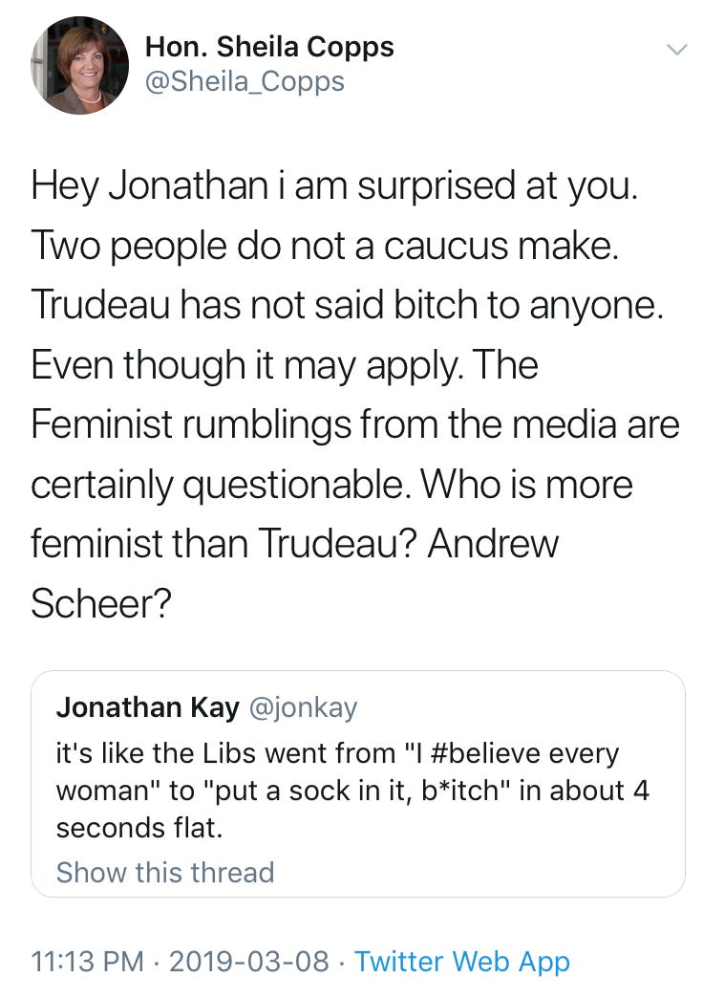This screenshot has height=998, width=703.
Task: Visit the @Sheila_Copps handle
Action: pyautogui.click(x=245, y=81)
